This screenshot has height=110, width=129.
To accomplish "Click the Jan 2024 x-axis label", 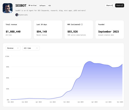I will tap(25, 102).
